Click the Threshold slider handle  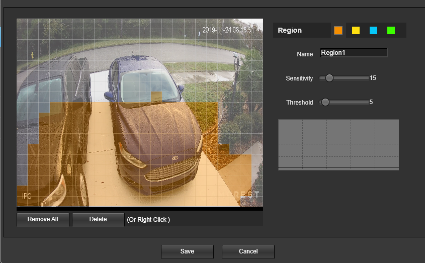[x=325, y=102]
